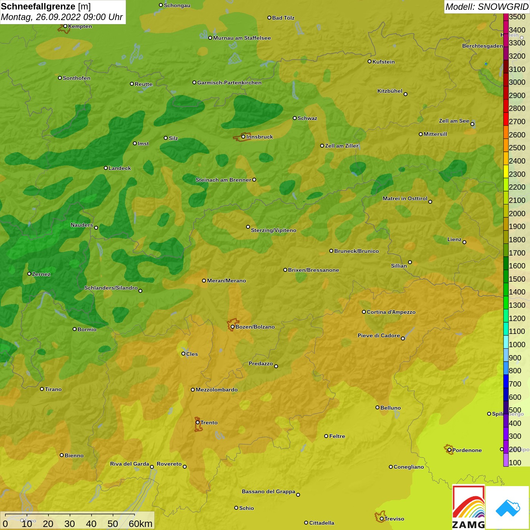The image size is (530, 530).
Task: Click the Predazzo label
Action: 261,363
